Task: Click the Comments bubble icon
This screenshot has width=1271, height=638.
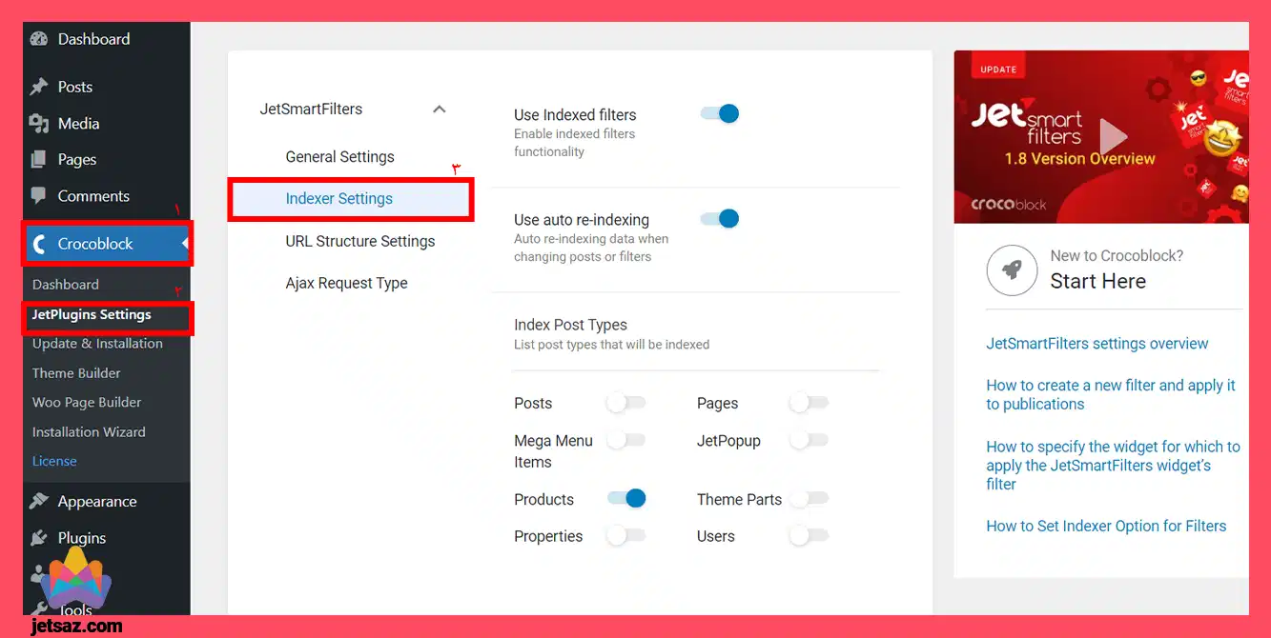Action: coord(38,196)
